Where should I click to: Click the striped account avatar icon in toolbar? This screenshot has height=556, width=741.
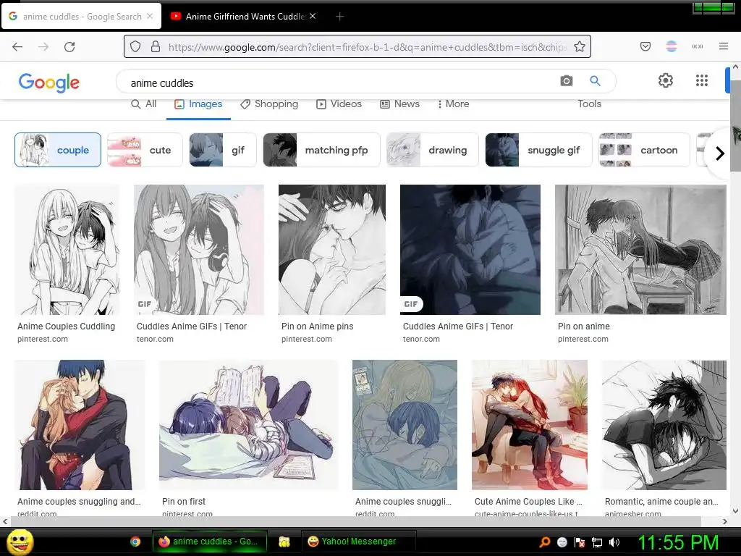pos(671,46)
